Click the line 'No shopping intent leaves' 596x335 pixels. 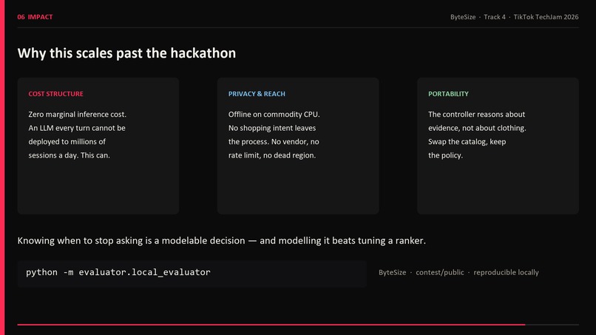tap(272, 128)
